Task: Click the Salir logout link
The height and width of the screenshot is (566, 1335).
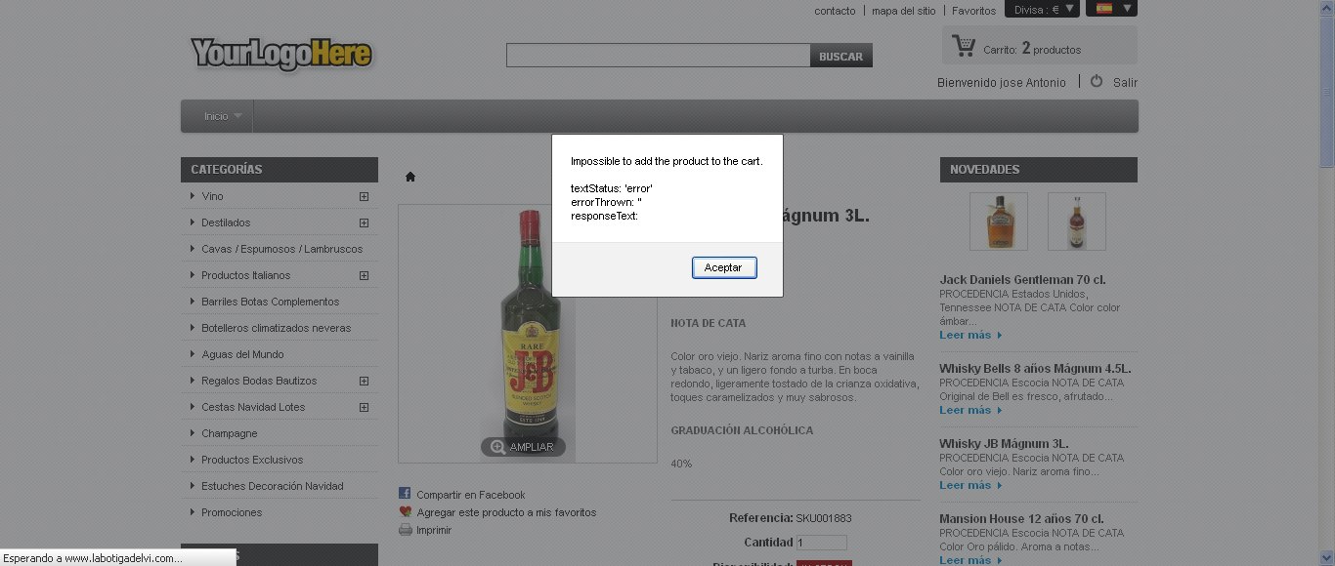Action: click(1125, 83)
